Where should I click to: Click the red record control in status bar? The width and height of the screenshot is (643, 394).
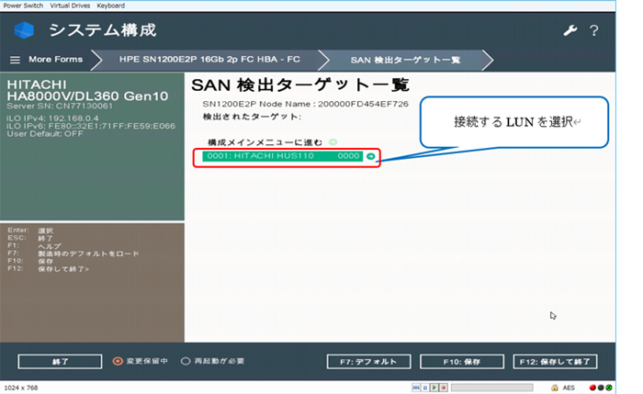pos(444,388)
